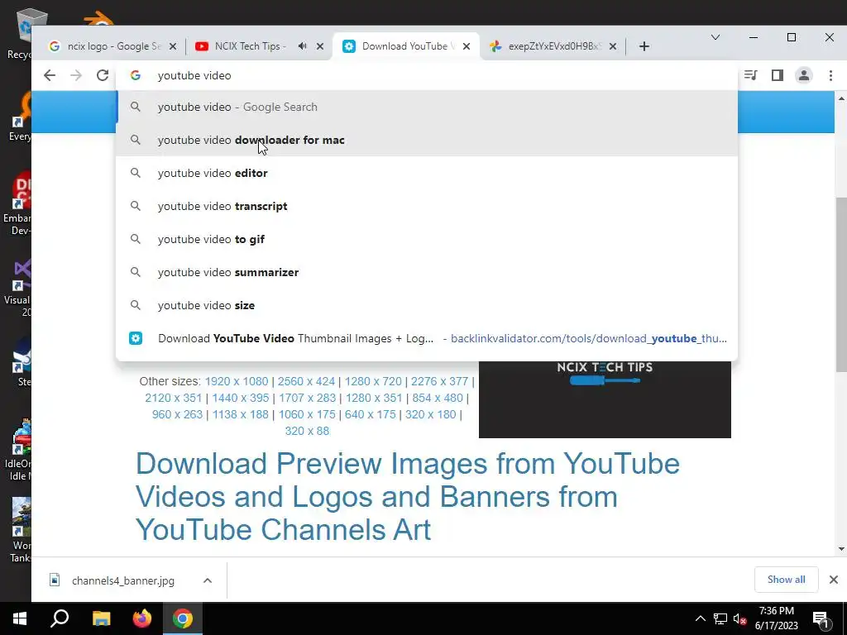Image resolution: width=847 pixels, height=635 pixels.
Task: Click the forward navigation arrow
Action: (76, 75)
